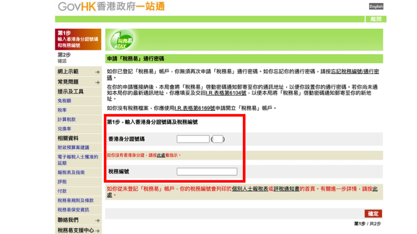Open 稅務易支援中心 menu item
The height and width of the screenshot is (234, 417).
(76, 230)
